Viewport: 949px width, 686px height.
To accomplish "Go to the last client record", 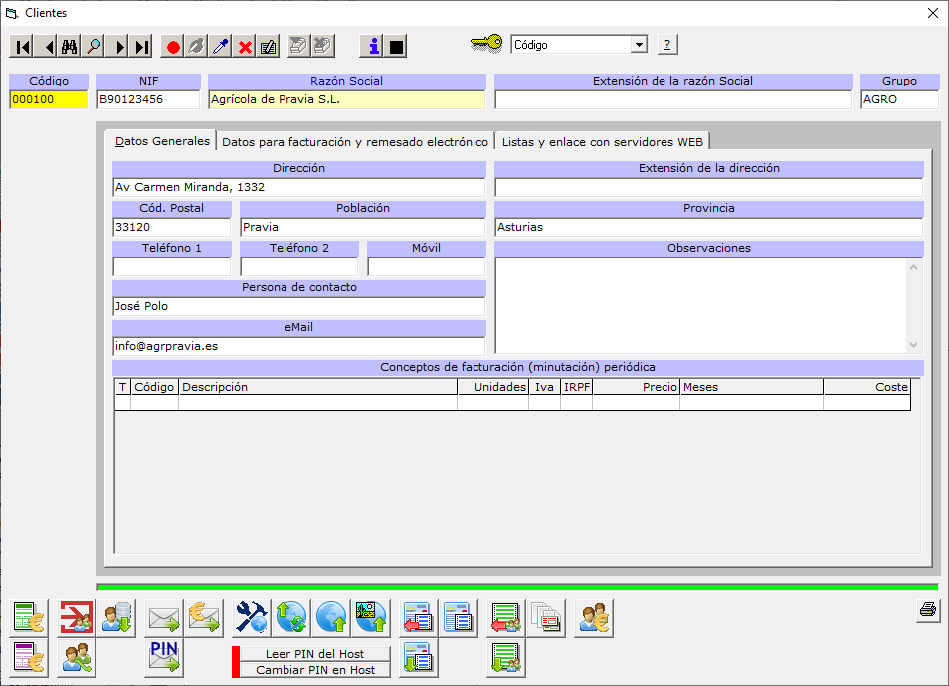I will (x=142, y=46).
